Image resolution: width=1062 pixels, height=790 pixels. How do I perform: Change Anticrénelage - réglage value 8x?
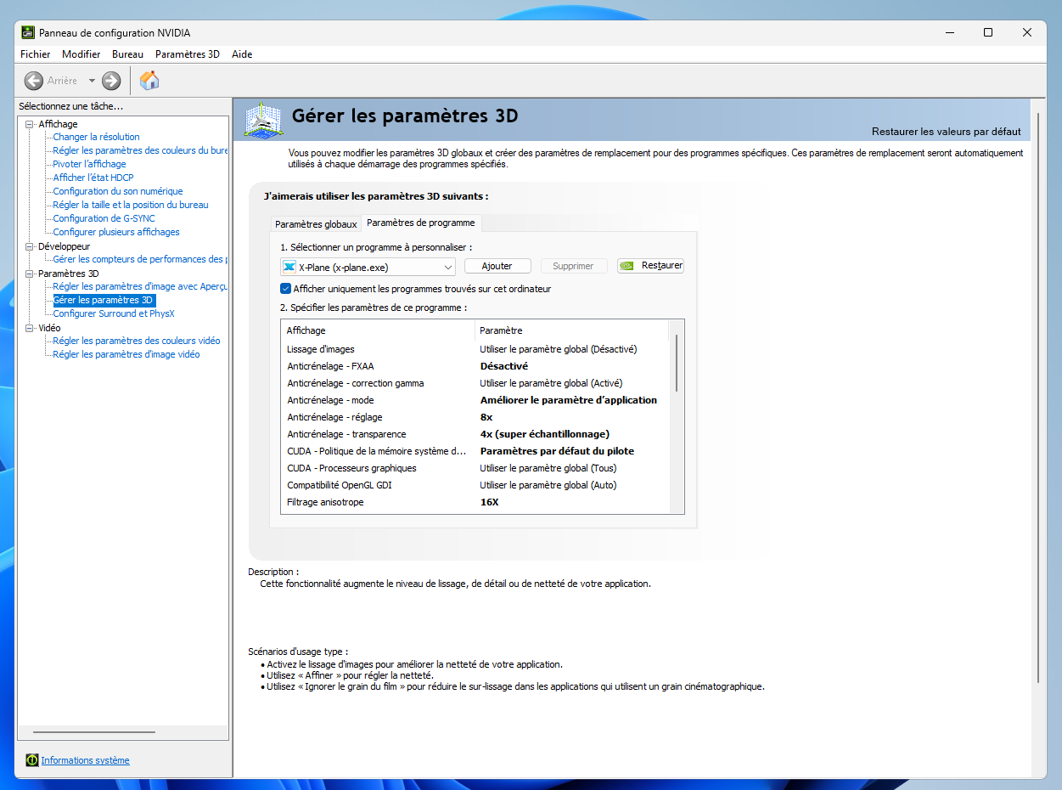[x=486, y=417]
